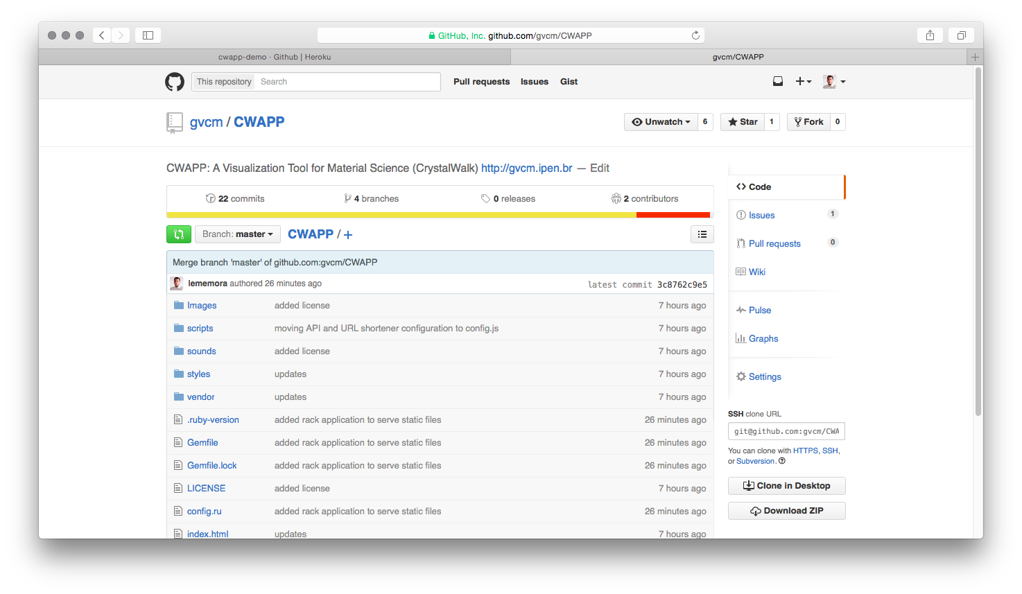
Task: Open the user avatar menu
Action: coord(834,82)
